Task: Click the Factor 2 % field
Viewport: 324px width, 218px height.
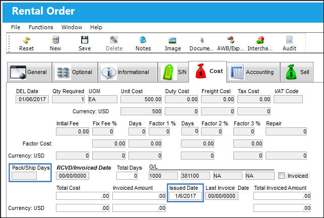Action: [212, 131]
